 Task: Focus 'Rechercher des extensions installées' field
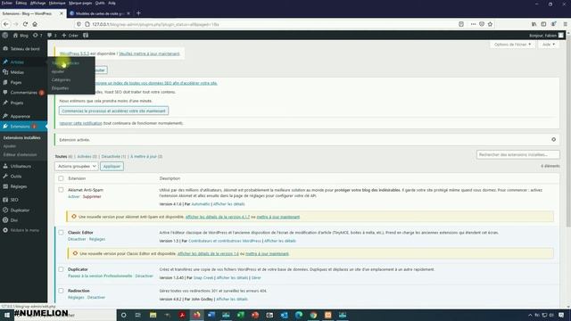pos(517,154)
